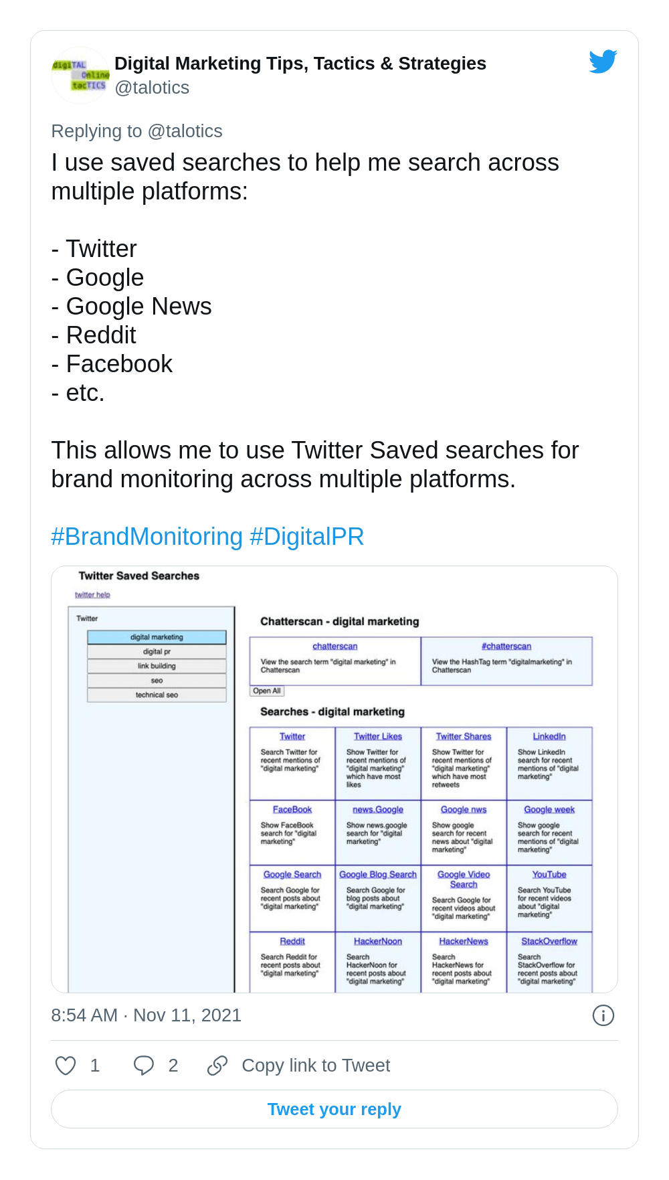Image resolution: width=669 pixels, height=1180 pixels.
Task: Open the #BrandMonitoring hashtag
Action: (147, 537)
